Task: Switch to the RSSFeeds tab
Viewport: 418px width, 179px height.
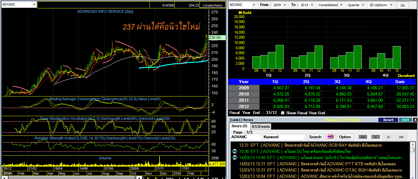Action: click(x=261, y=126)
